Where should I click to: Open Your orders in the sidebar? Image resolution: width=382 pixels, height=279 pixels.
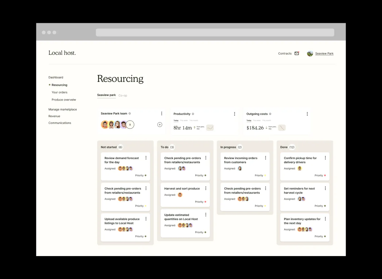coord(60,92)
